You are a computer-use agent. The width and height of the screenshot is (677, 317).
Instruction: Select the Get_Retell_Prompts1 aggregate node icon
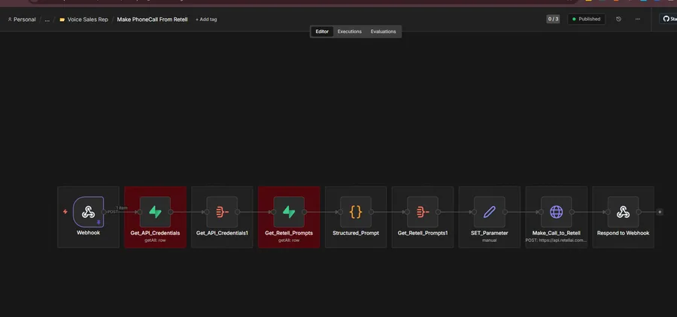(423, 212)
